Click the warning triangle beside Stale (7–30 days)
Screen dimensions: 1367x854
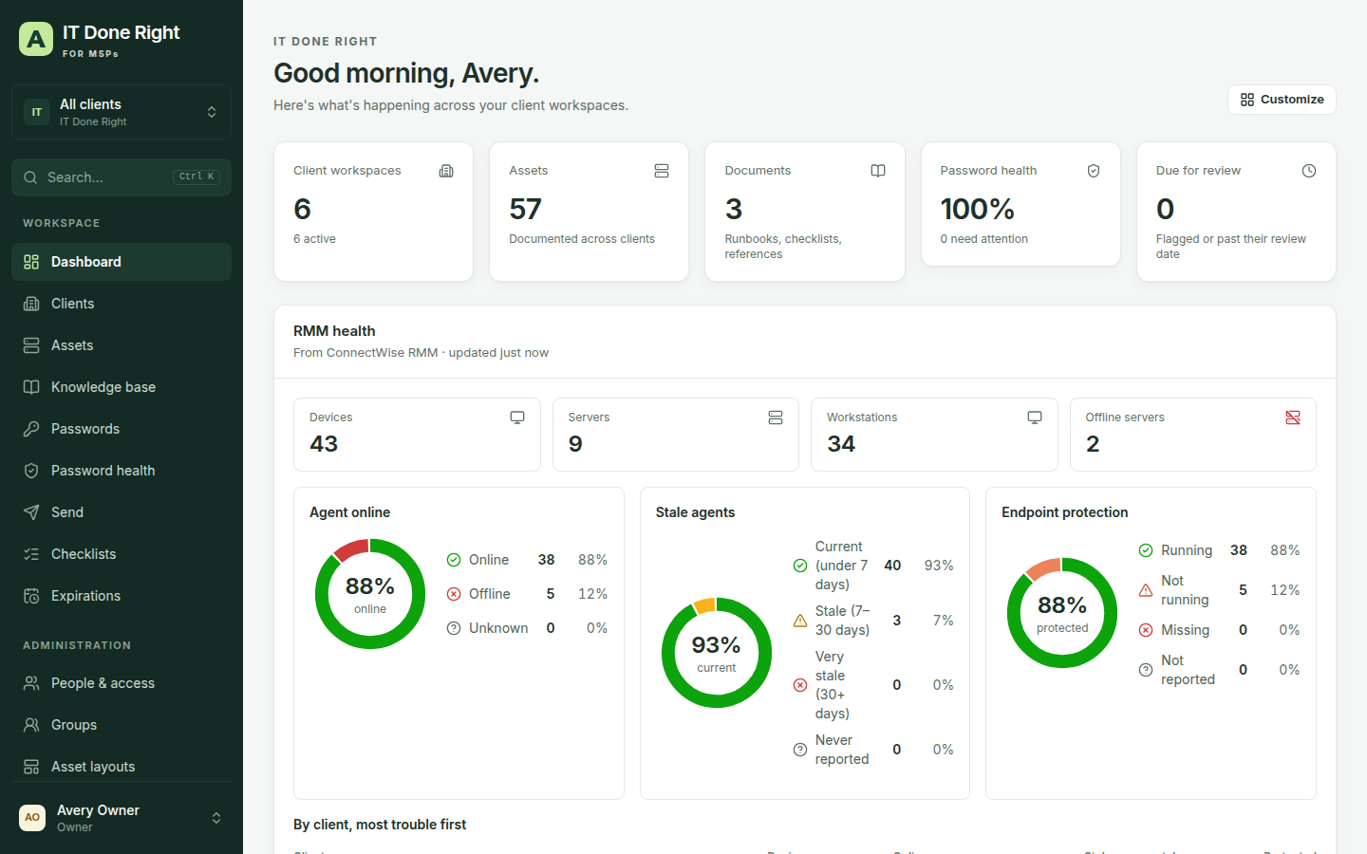(800, 621)
